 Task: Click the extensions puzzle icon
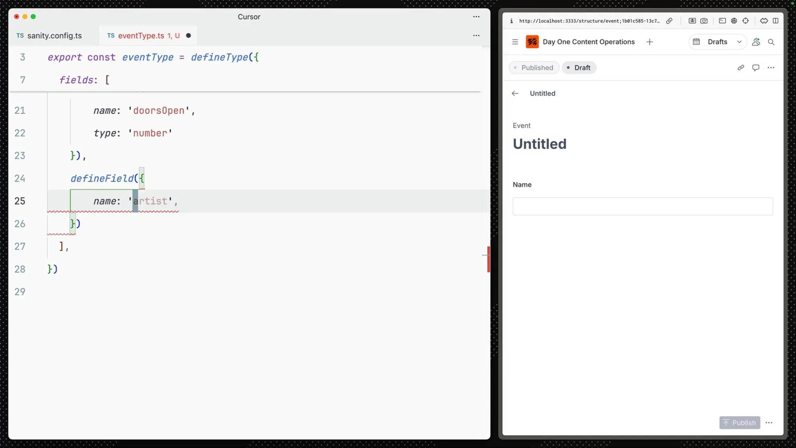coord(763,21)
